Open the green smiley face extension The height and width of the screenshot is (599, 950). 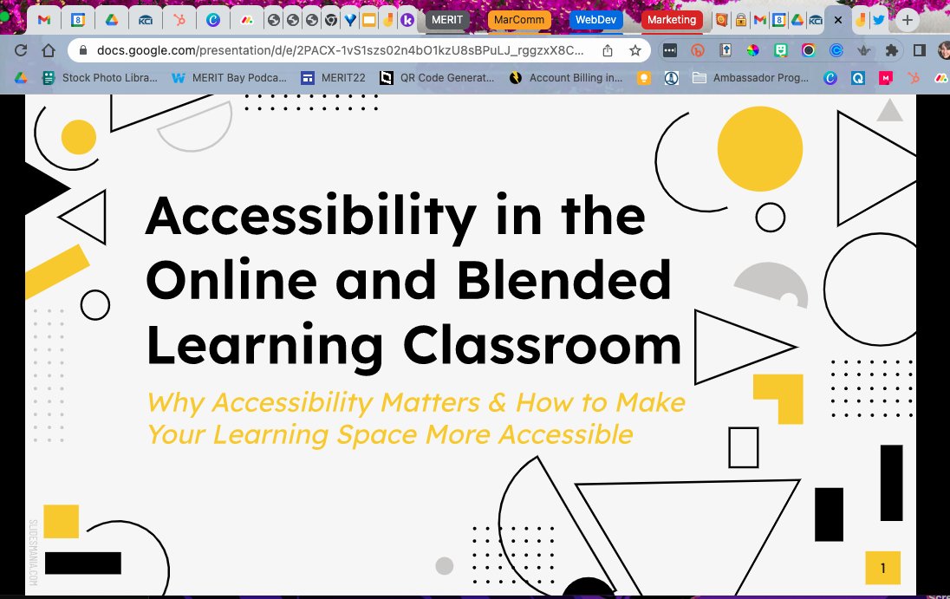(781, 50)
